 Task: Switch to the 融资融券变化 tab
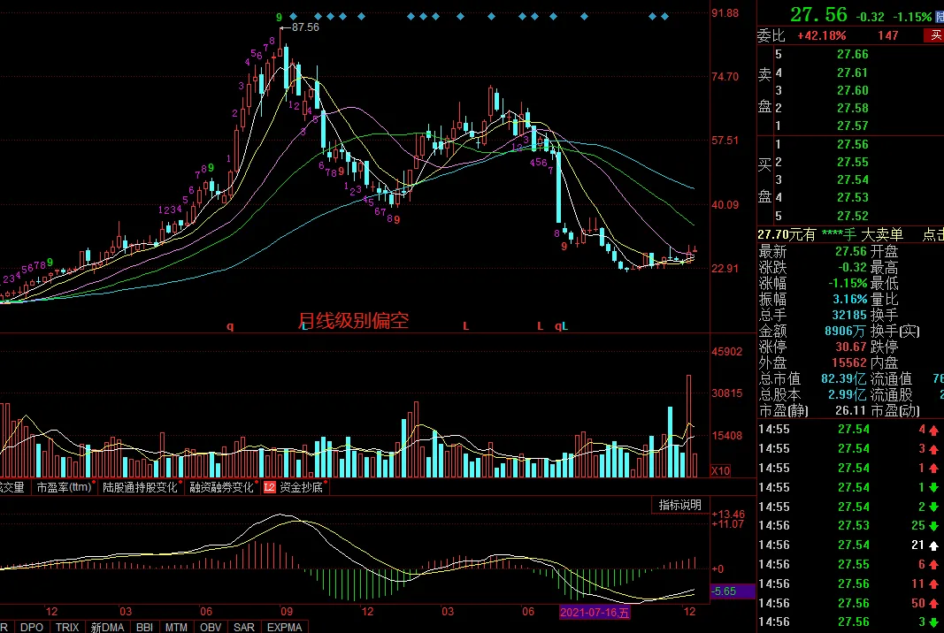pos(221,487)
